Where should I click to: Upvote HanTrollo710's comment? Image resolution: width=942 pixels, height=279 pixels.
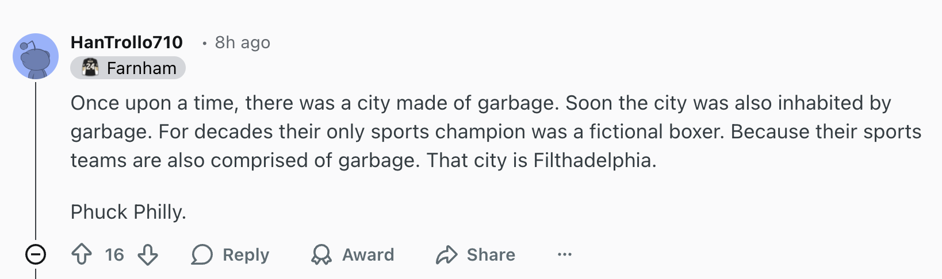82,254
